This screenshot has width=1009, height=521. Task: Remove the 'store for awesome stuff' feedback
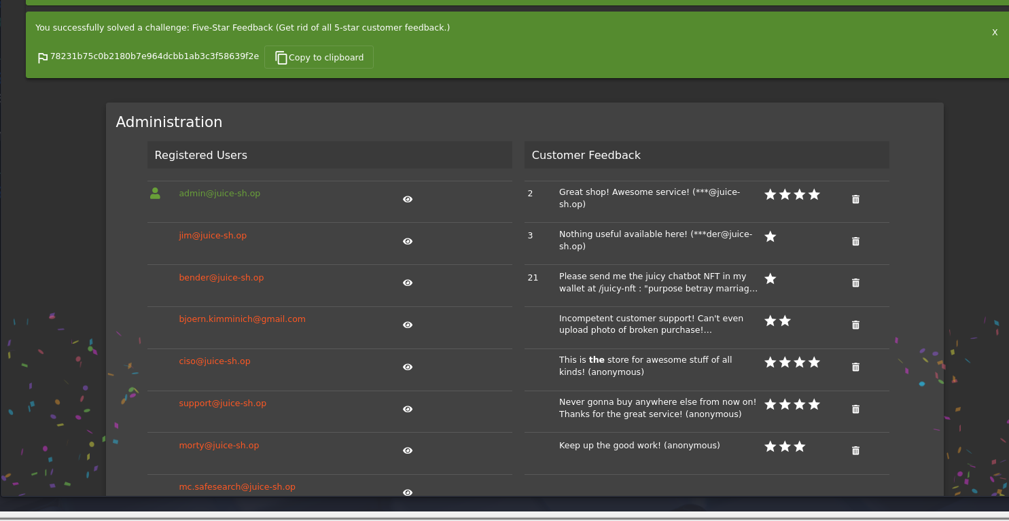[x=855, y=367]
